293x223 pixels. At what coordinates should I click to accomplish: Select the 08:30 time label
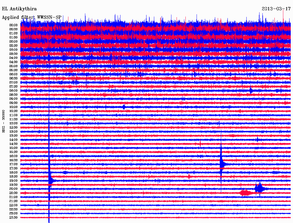click(x=13, y=95)
